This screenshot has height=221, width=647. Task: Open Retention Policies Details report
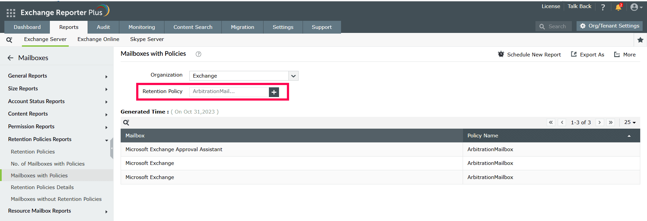tap(42, 187)
